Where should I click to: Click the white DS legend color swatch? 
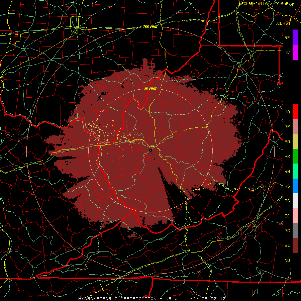click(295, 201)
